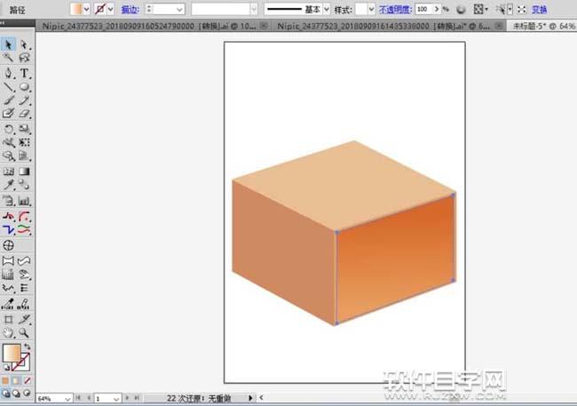
Task: Swap fill and stroke colors
Action: [28, 346]
